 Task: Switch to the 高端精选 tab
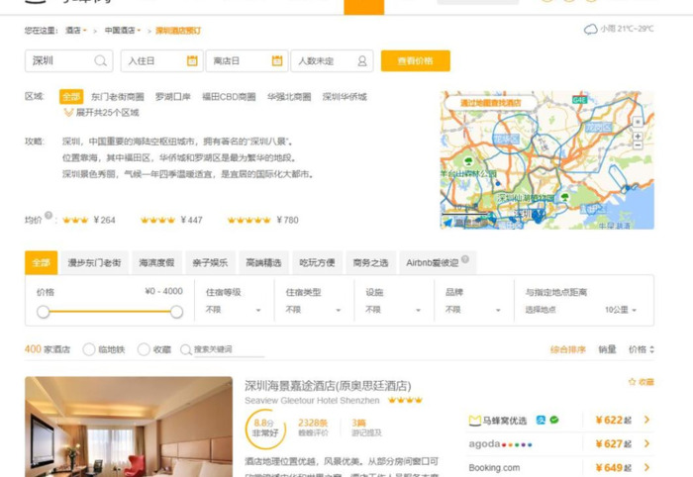click(x=263, y=263)
